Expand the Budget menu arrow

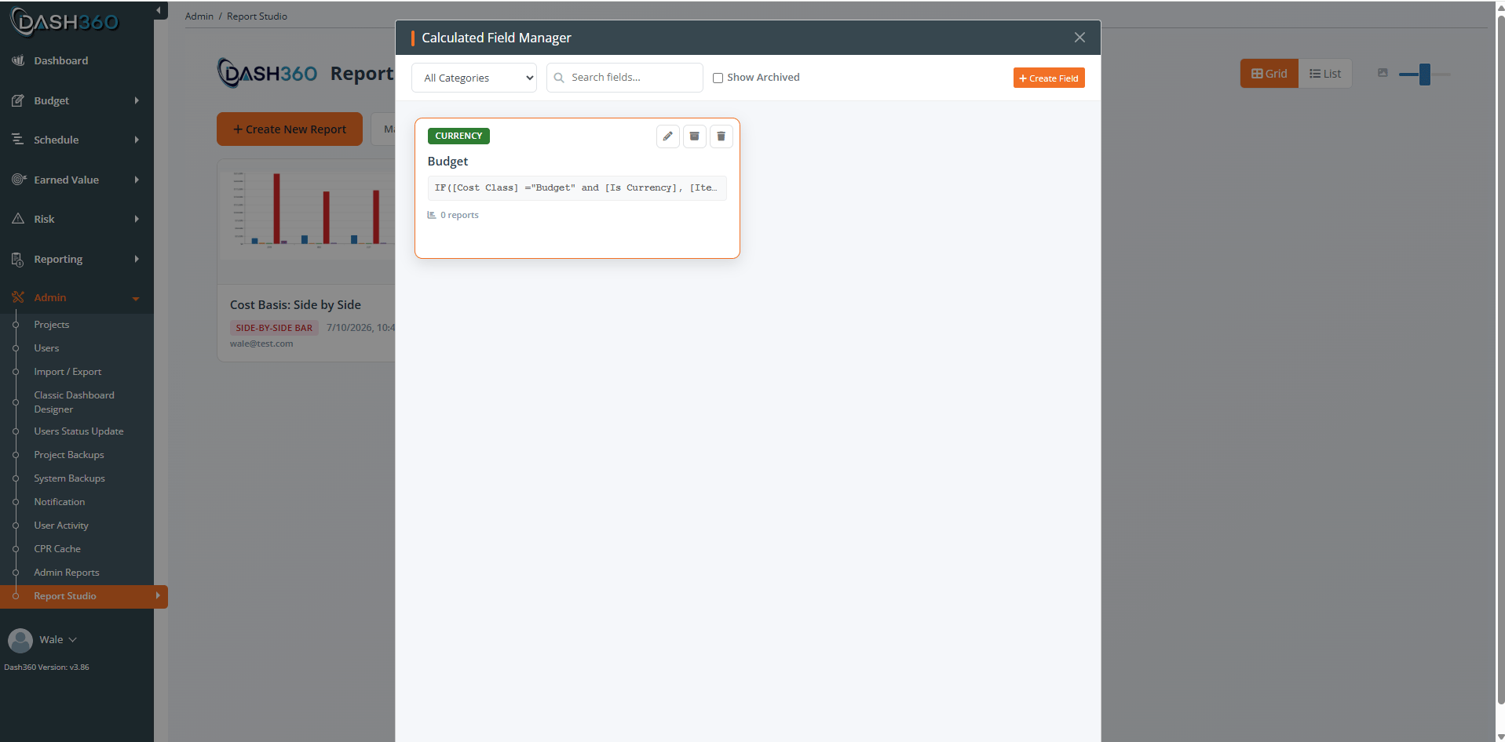point(137,100)
